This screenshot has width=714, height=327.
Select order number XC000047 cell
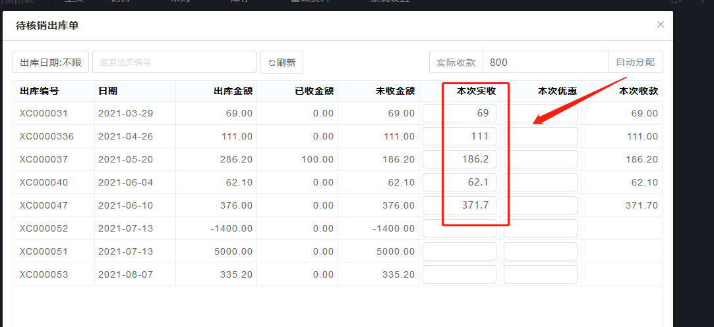44,205
